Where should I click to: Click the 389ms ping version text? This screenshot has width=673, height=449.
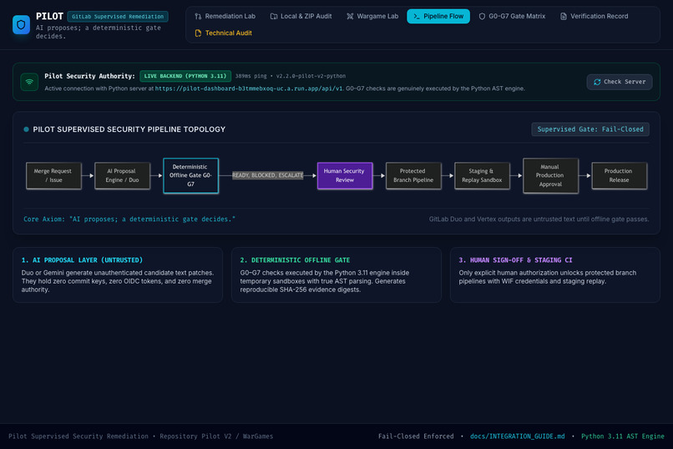point(290,76)
